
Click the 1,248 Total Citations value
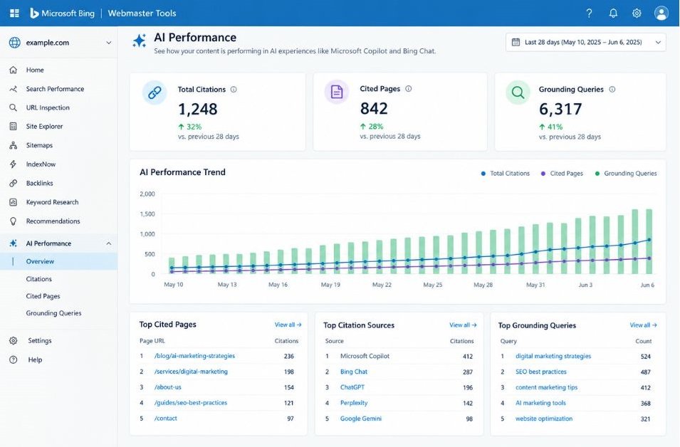pyautogui.click(x=198, y=109)
